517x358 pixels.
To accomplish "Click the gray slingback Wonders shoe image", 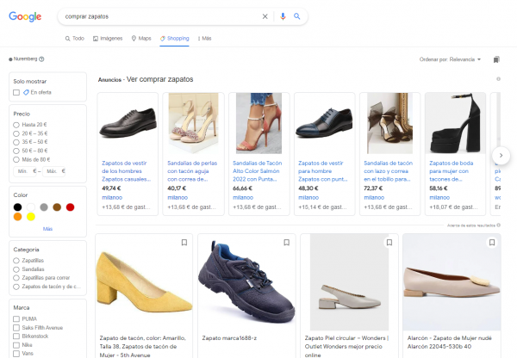I will [349, 282].
